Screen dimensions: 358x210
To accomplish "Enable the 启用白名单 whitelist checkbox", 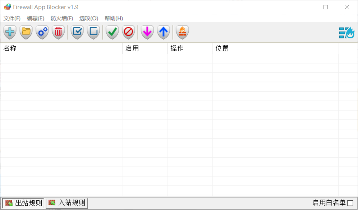I will coord(350,203).
